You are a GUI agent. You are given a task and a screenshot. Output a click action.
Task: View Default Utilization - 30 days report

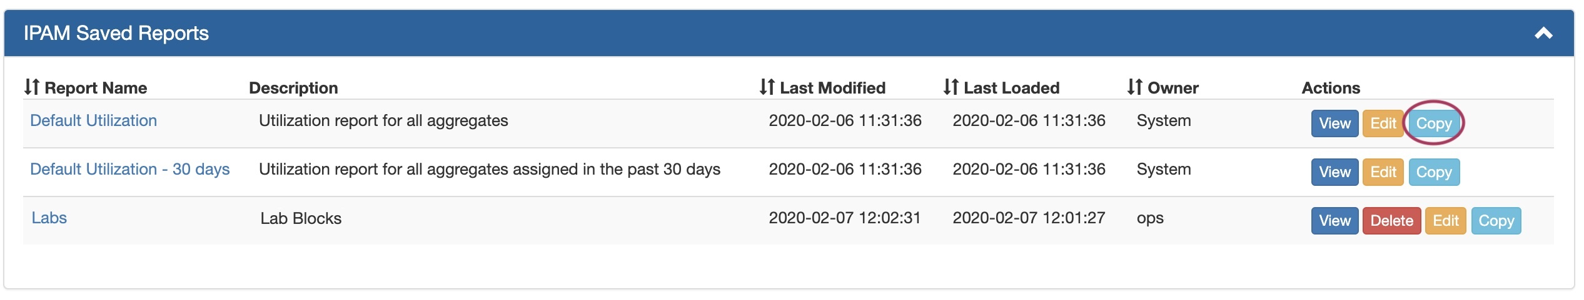1334,172
